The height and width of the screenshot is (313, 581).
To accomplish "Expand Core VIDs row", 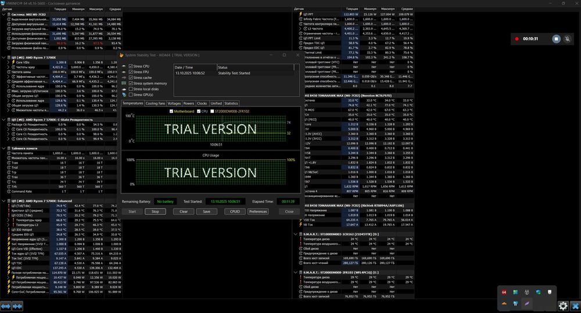I will [x=9, y=62].
